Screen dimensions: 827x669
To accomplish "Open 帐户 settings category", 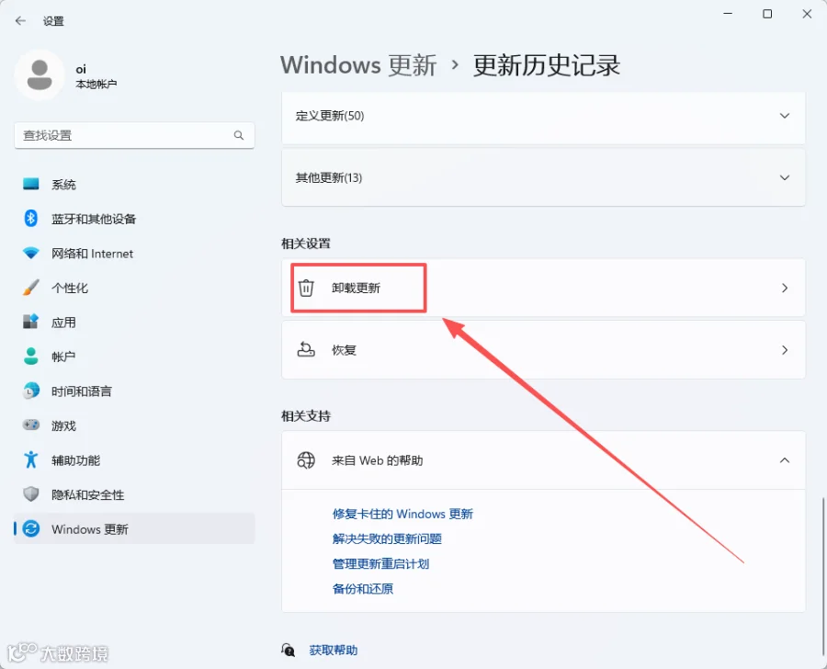I will coord(134,357).
